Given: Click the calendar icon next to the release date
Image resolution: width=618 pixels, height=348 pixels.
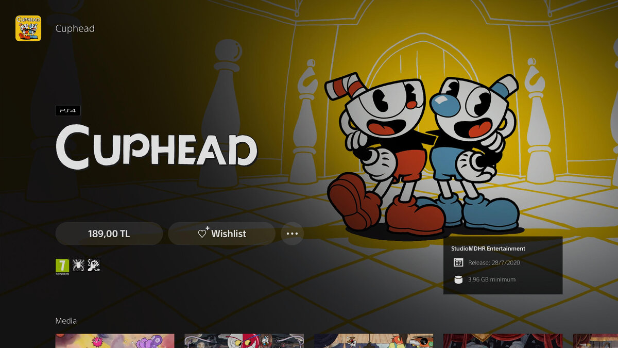Looking at the screenshot, I should click(x=458, y=263).
